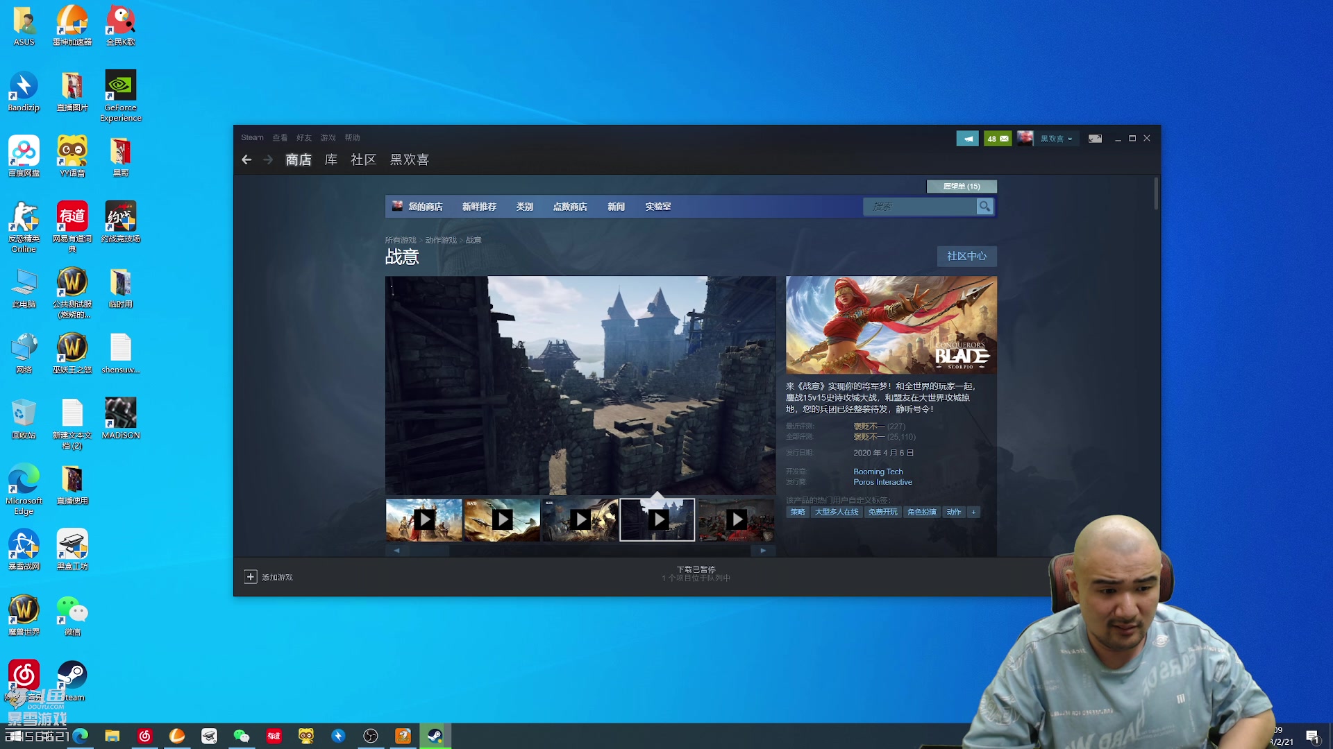Image resolution: width=1333 pixels, height=749 pixels.
Task: Expand the 黑欢喜 account dropdown
Action: tap(1056, 139)
